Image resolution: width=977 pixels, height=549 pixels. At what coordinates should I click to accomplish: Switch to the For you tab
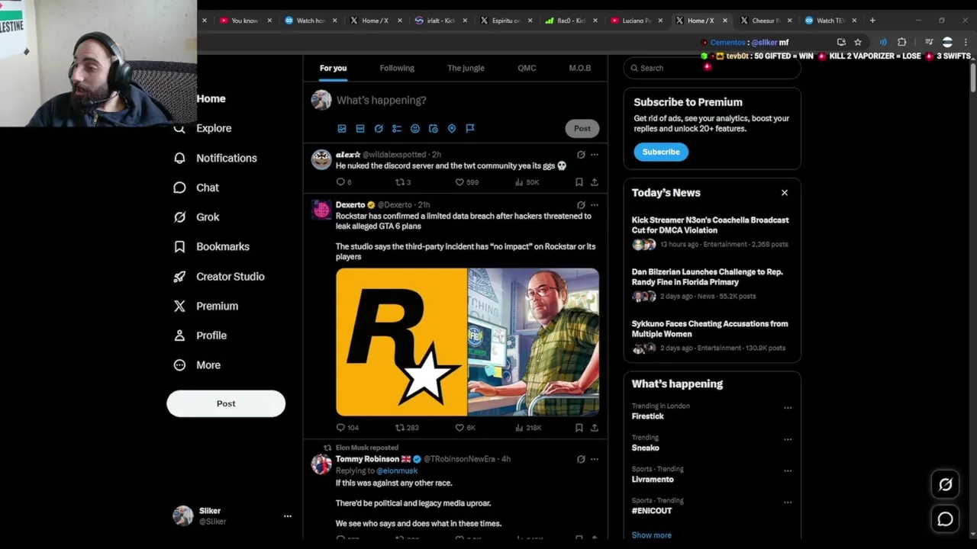[x=333, y=68]
